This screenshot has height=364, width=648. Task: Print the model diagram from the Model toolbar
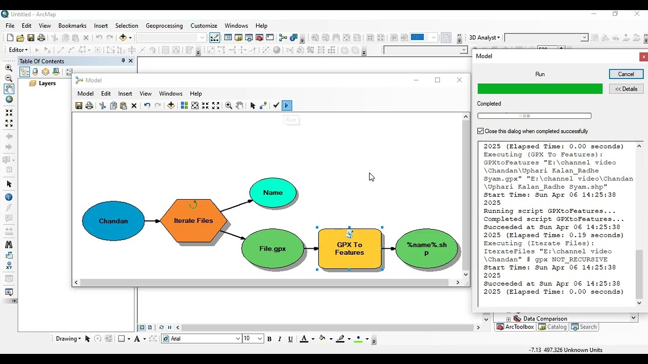tap(90, 105)
